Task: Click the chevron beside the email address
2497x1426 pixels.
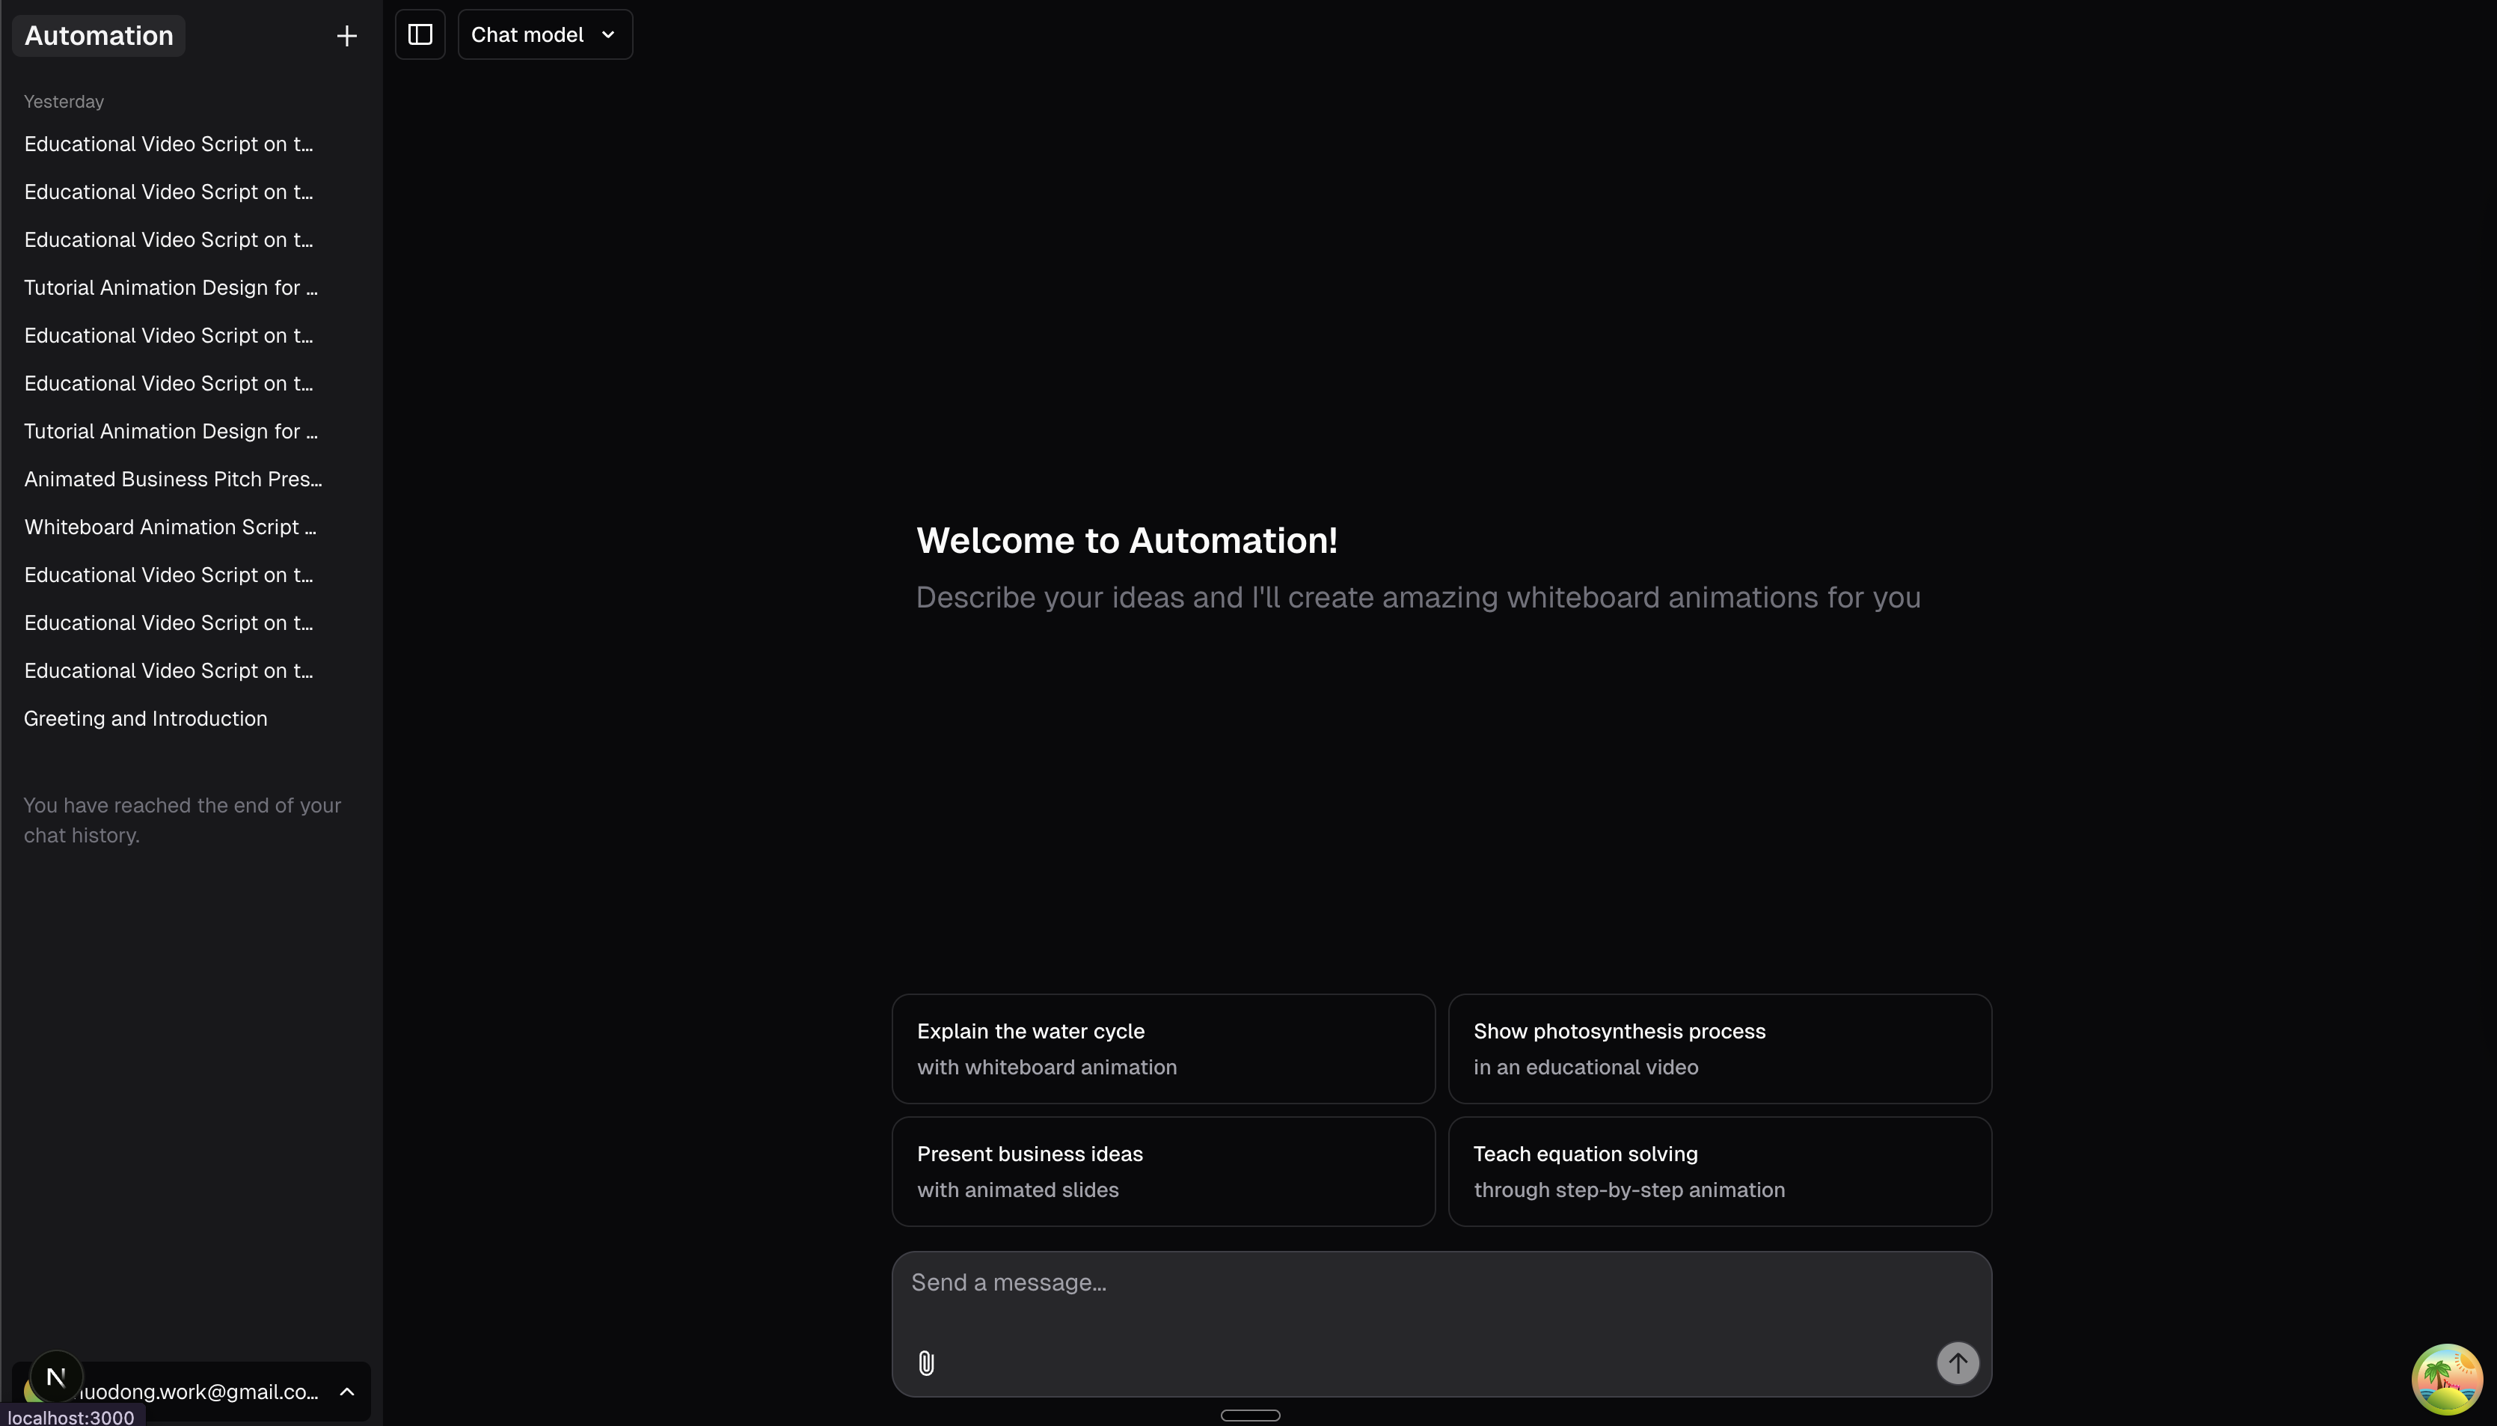Action: (346, 1392)
